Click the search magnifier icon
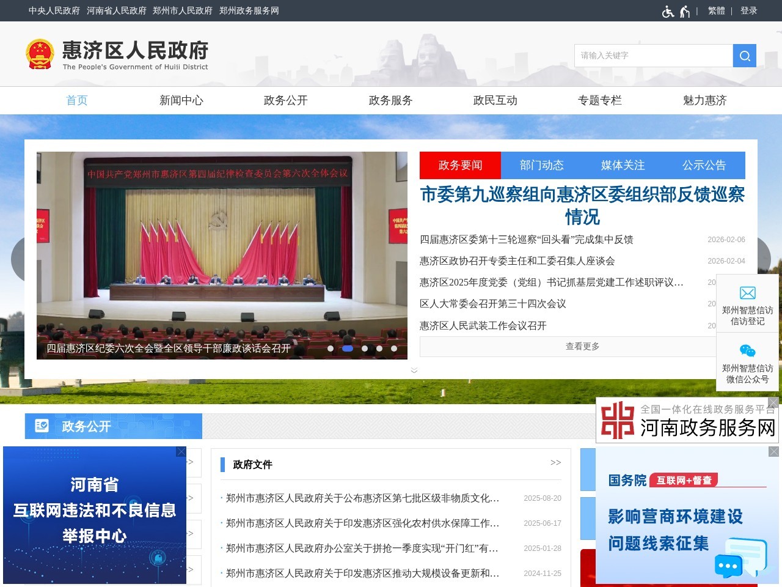This screenshot has width=782, height=587. (x=744, y=56)
